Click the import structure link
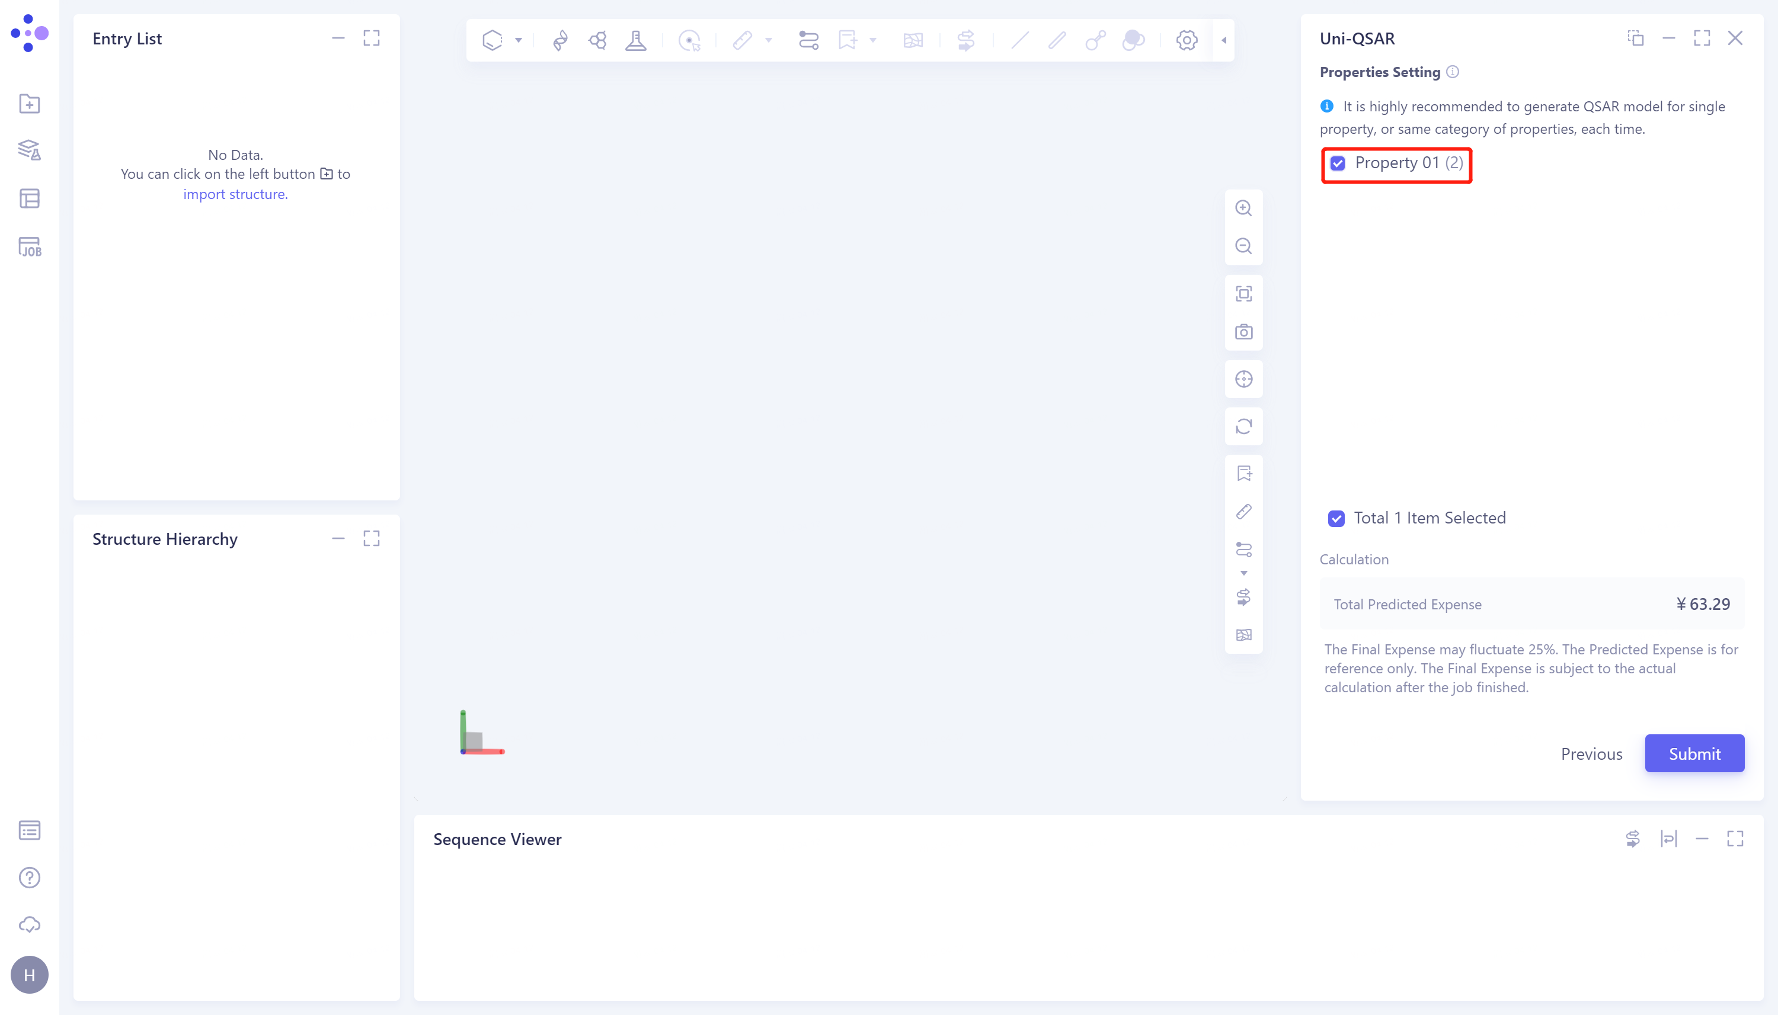 (235, 192)
